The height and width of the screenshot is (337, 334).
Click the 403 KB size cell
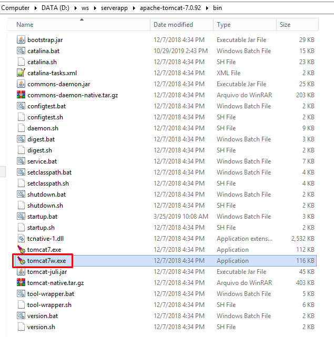coord(305,283)
